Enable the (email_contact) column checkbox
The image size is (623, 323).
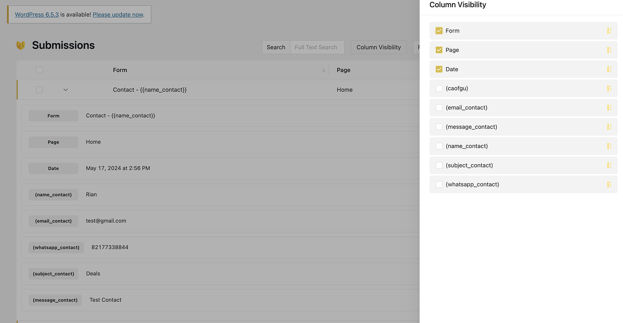(x=439, y=107)
